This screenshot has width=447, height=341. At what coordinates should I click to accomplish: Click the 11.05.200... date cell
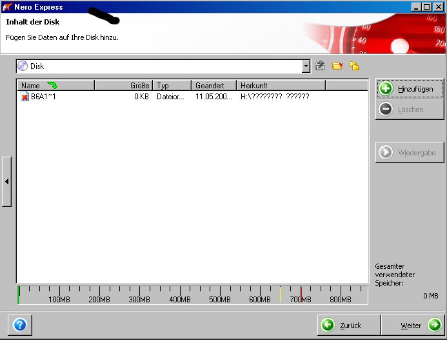214,97
